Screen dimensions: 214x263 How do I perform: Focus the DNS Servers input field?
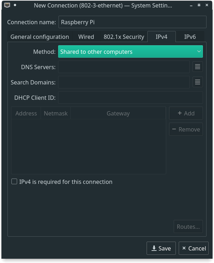(124, 67)
